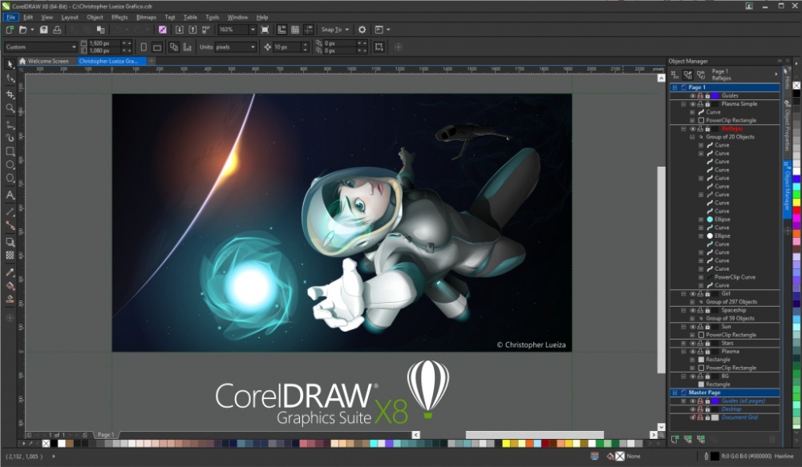Collapse the Page 1 tree node
Image resolution: width=802 pixels, height=467 pixels.
point(674,87)
